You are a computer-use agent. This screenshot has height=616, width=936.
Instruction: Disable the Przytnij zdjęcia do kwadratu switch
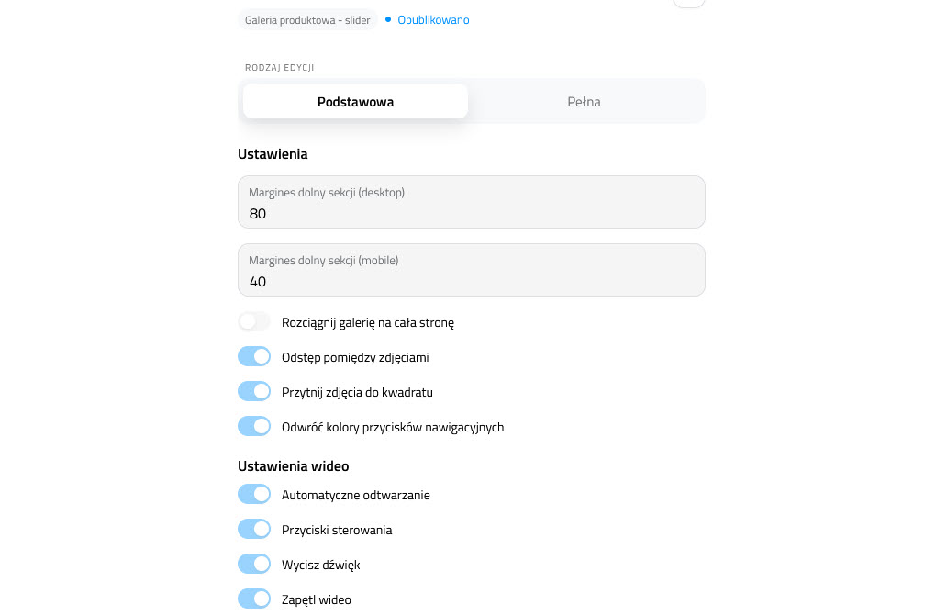[254, 392]
